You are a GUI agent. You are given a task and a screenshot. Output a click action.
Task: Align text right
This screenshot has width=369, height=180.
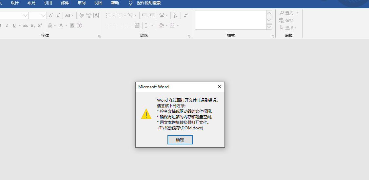[123, 25]
